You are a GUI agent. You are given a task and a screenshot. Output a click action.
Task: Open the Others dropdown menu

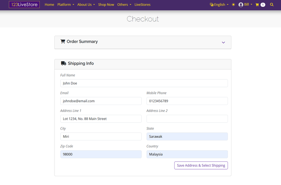(124, 5)
